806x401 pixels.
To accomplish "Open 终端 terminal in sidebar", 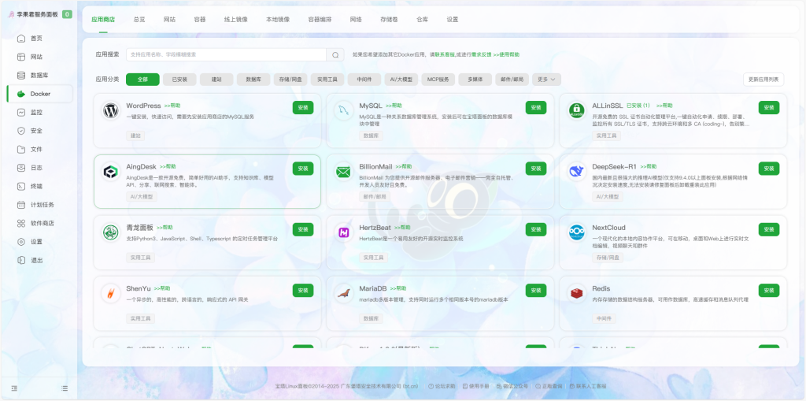I will [x=36, y=186].
